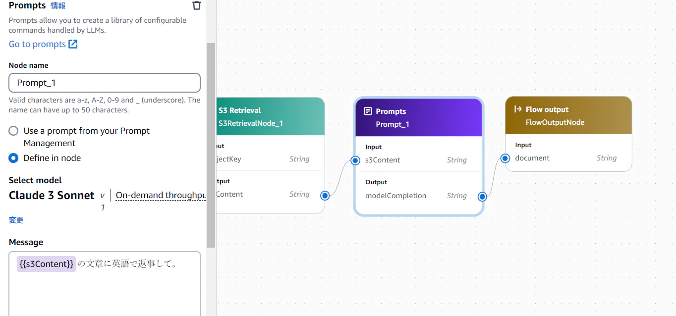Click the Flow output arrow icon
Screen dimensions: 676x316
coord(518,109)
